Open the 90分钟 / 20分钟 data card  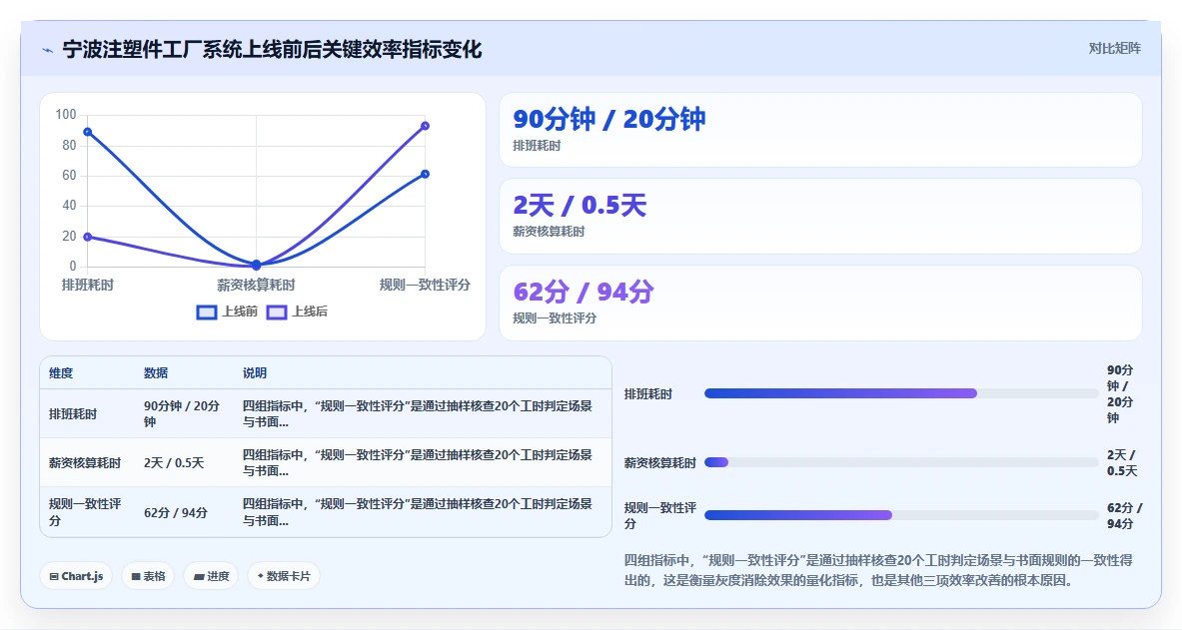pos(820,130)
